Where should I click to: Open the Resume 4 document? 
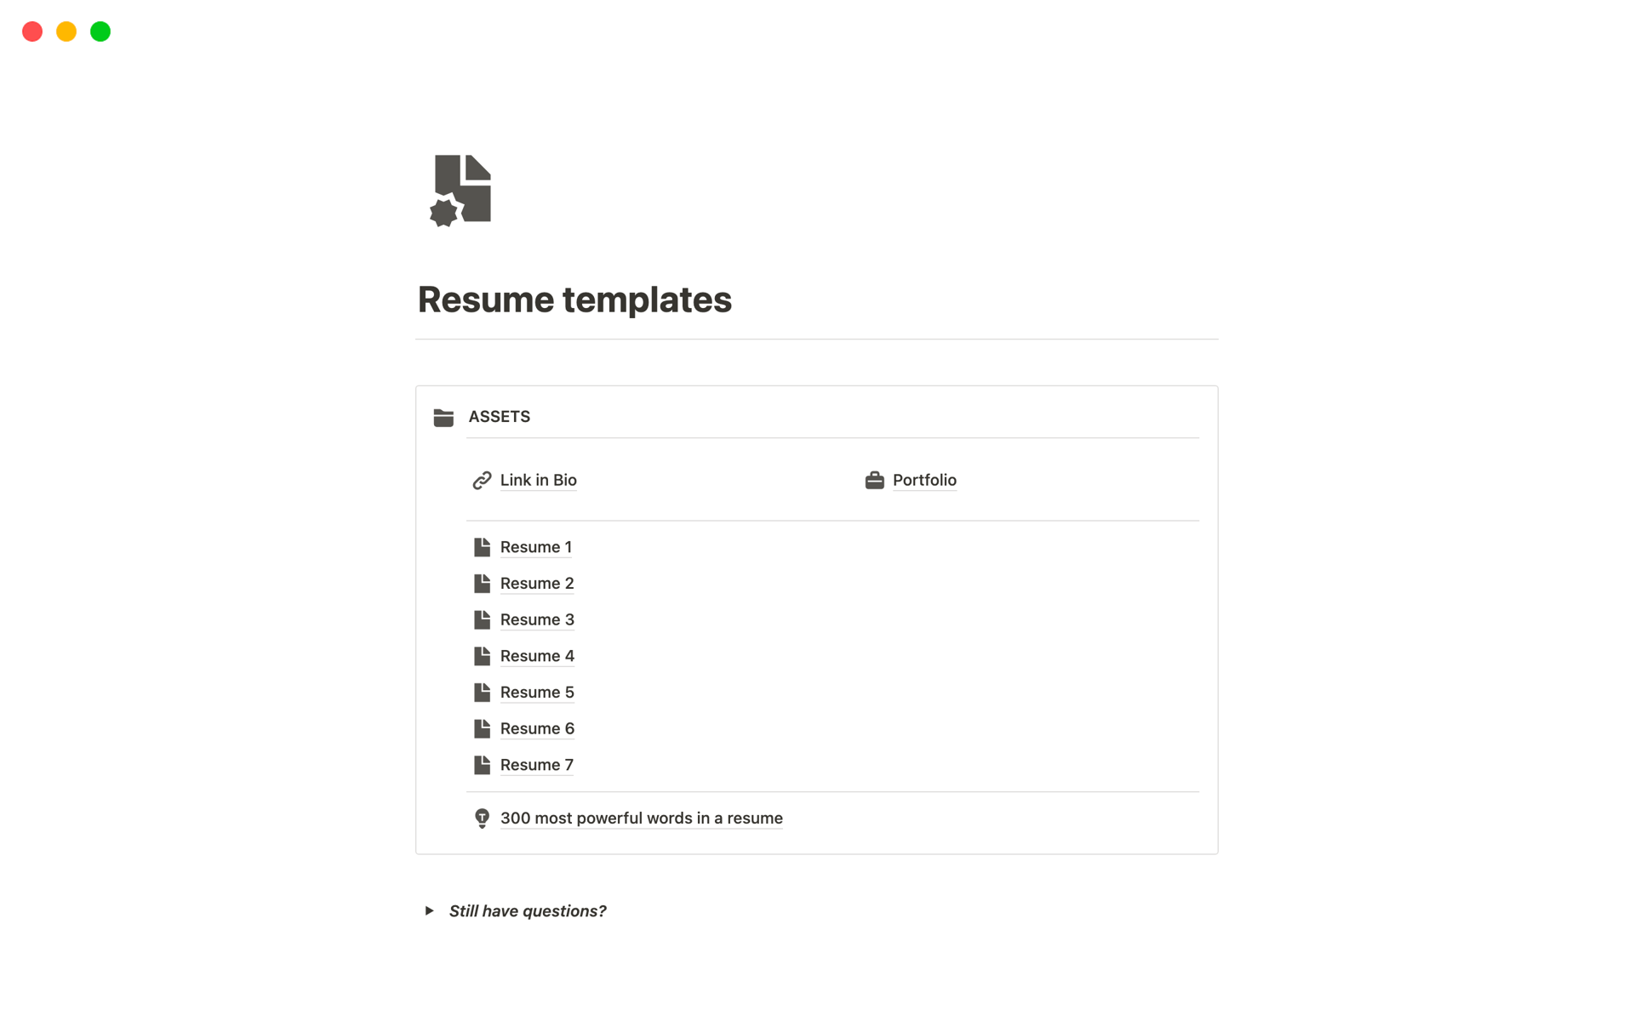click(536, 655)
